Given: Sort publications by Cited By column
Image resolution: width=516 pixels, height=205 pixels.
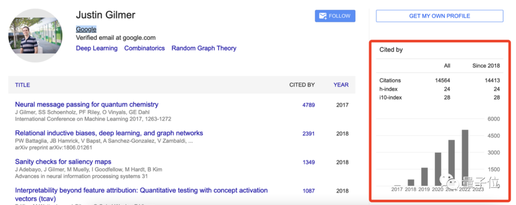Looking at the screenshot, I should click(x=302, y=85).
